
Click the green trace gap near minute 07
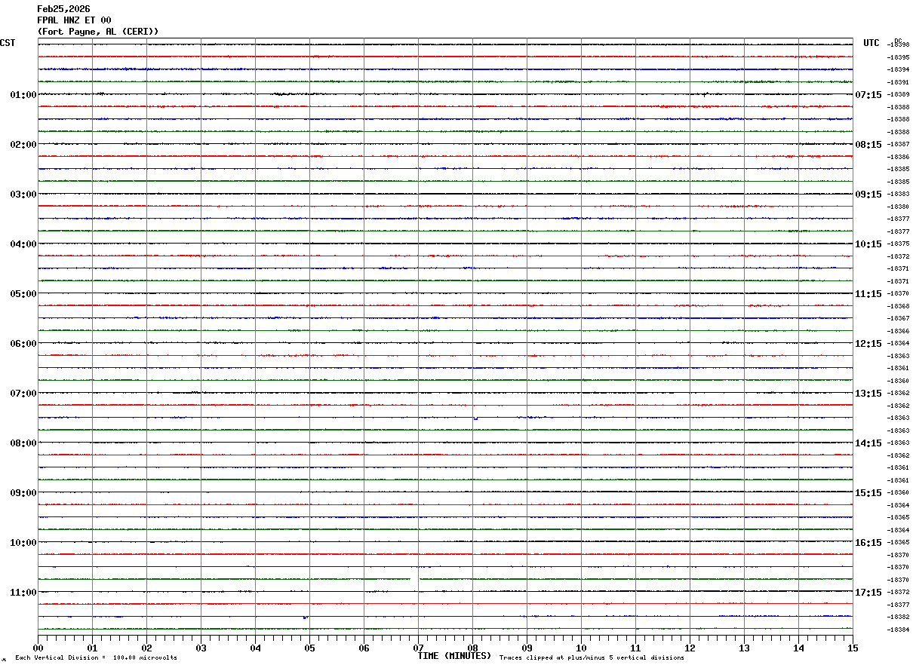point(415,579)
